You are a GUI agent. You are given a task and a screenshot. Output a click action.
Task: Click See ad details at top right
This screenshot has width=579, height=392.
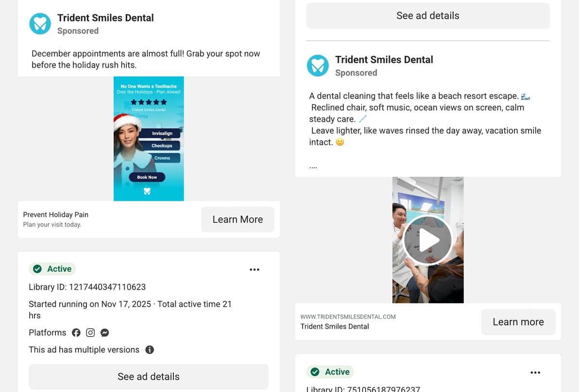pyautogui.click(x=428, y=16)
